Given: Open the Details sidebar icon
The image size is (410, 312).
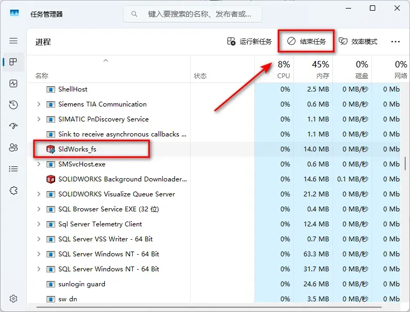Looking at the screenshot, I should [x=13, y=169].
